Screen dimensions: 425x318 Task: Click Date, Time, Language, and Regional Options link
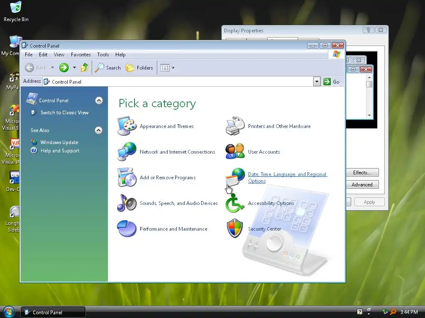click(288, 177)
